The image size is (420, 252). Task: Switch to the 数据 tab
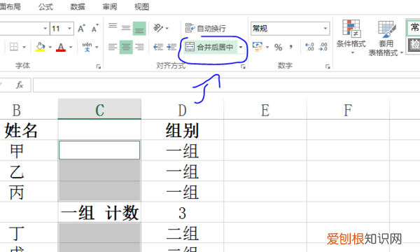point(78,7)
